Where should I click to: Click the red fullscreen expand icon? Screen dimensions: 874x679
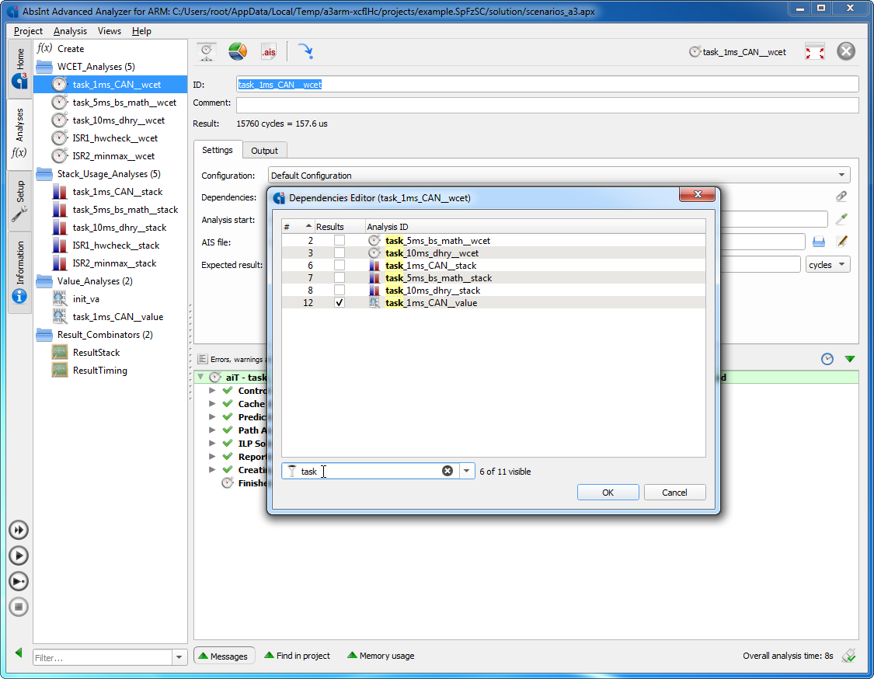click(814, 52)
